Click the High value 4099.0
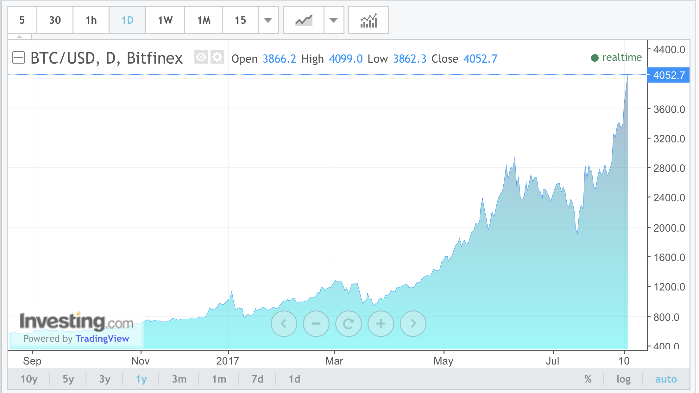The image size is (699, 393). pos(346,59)
